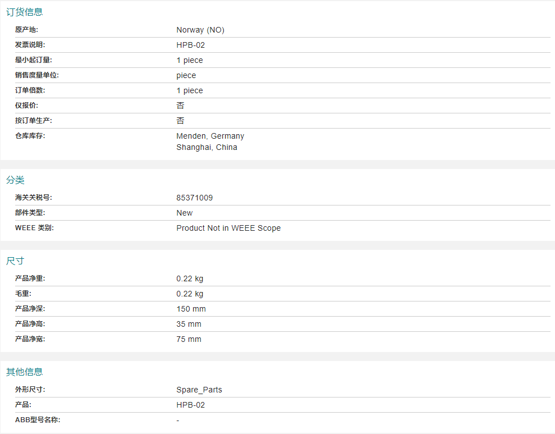The height and width of the screenshot is (434, 555).
Task: Select the 部件类型 New value
Action: [185, 213]
